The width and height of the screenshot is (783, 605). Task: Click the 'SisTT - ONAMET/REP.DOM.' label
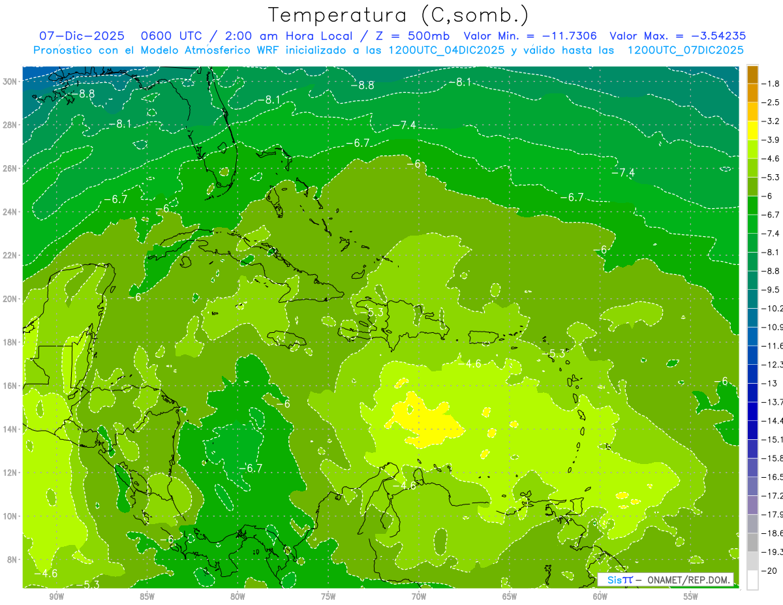coord(666,580)
